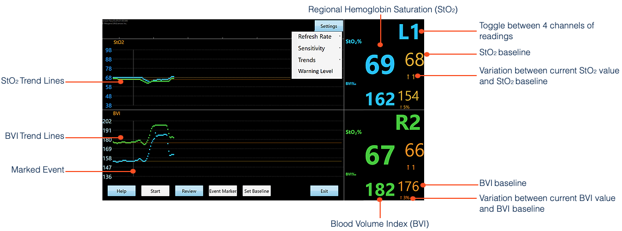The image size is (622, 231).
Task: Open the Review screen
Action: point(189,191)
